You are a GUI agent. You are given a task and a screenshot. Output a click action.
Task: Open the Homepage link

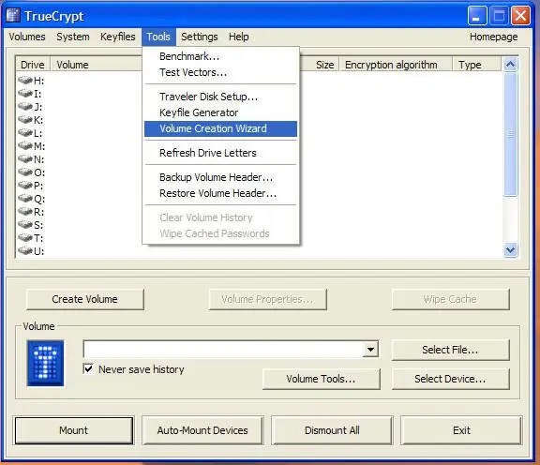(493, 37)
